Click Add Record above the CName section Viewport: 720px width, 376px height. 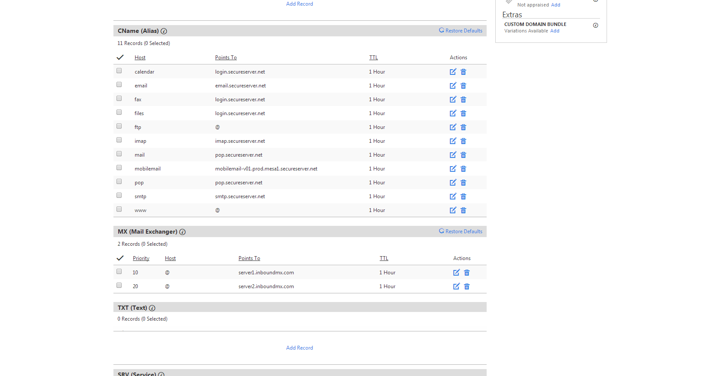300,4
